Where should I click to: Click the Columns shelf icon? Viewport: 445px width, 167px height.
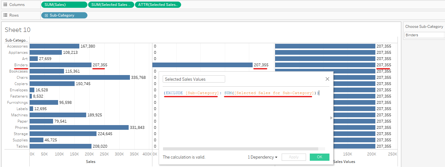pos(5,5)
